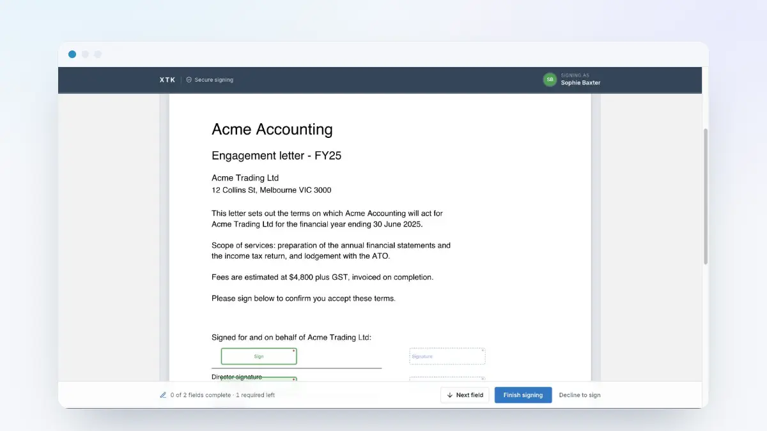Click the pen icon beside fields complete

[x=163, y=395]
